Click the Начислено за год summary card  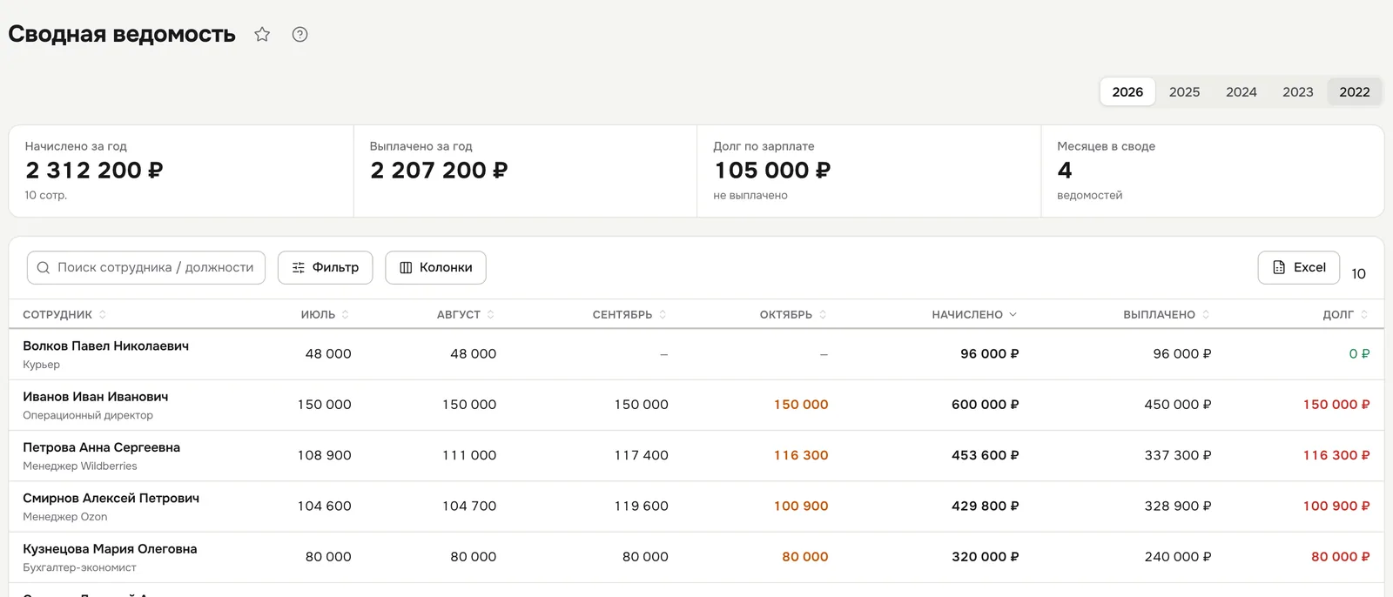pos(181,171)
